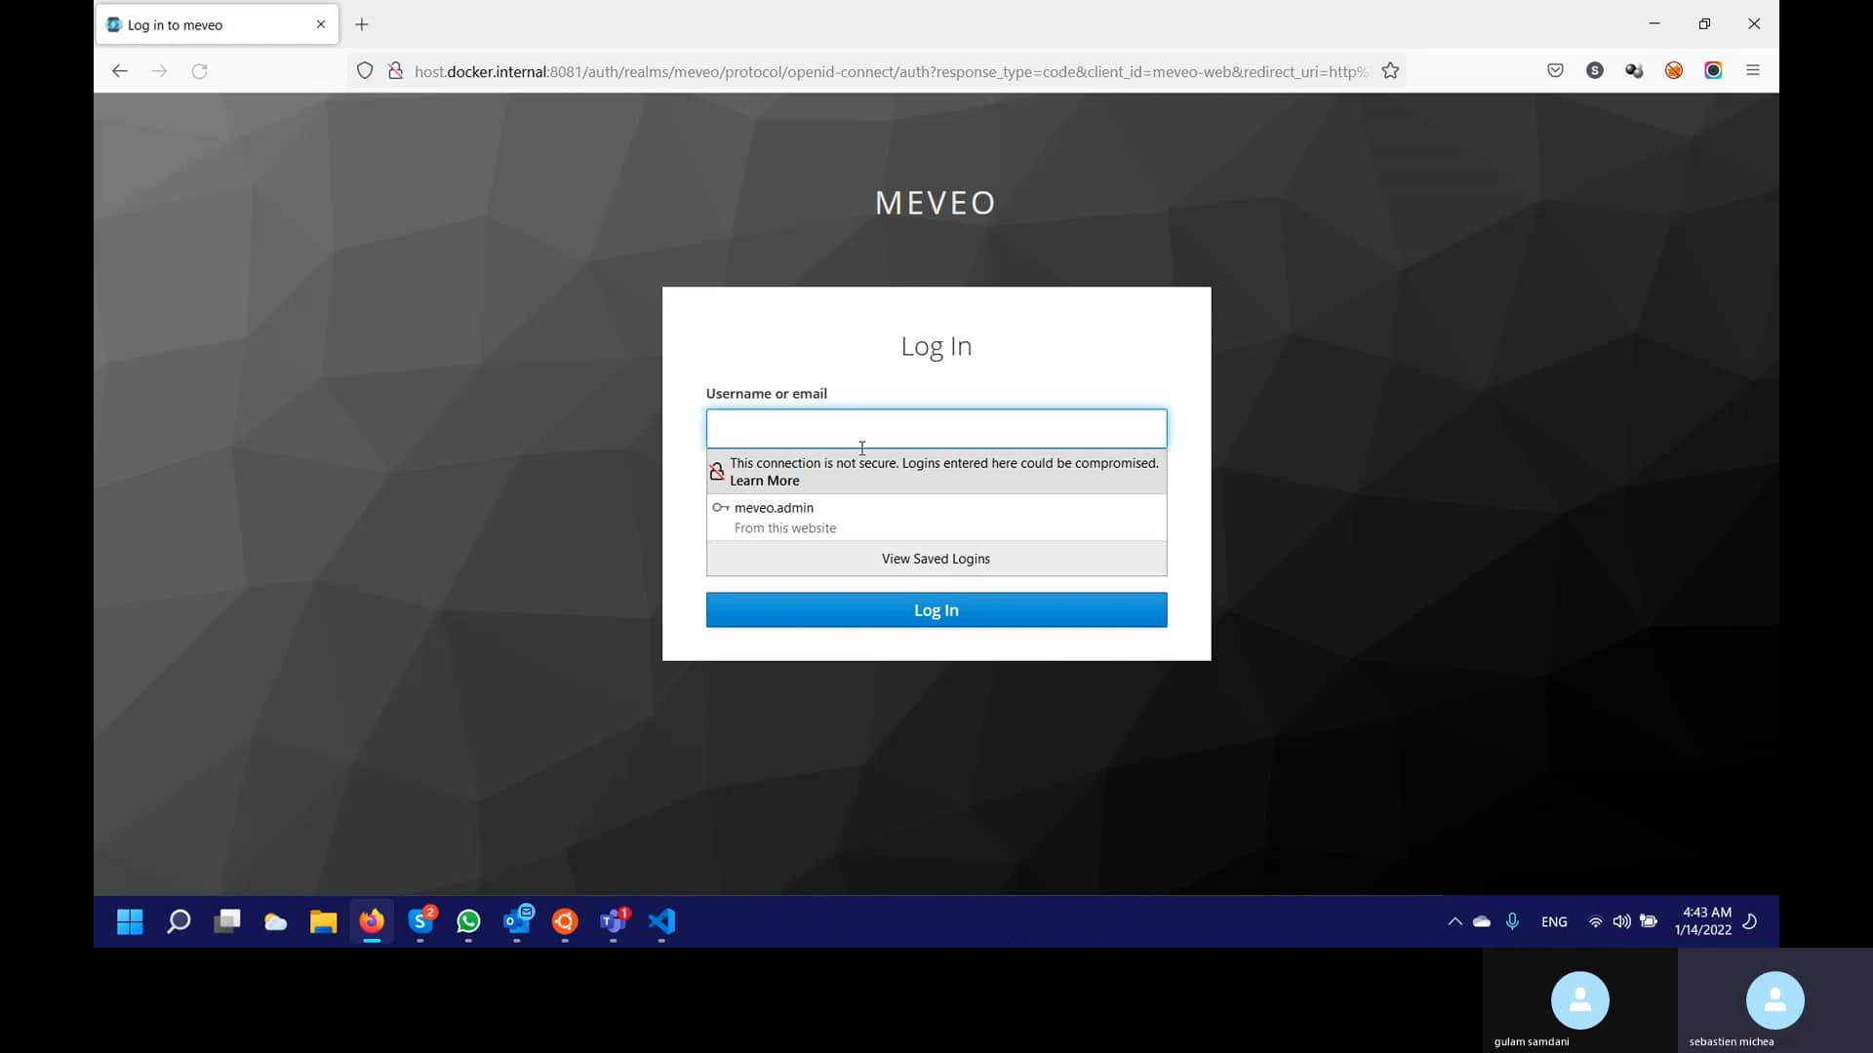Open tracking protection shield icon
1873x1053 pixels.
(365, 71)
